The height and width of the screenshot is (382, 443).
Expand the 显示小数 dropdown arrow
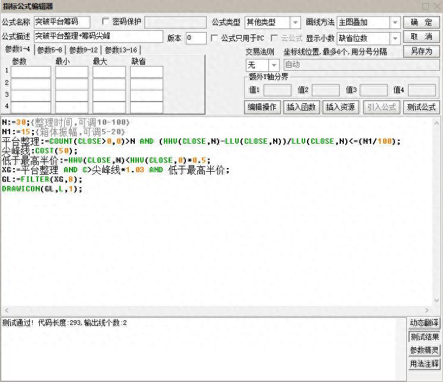395,38
